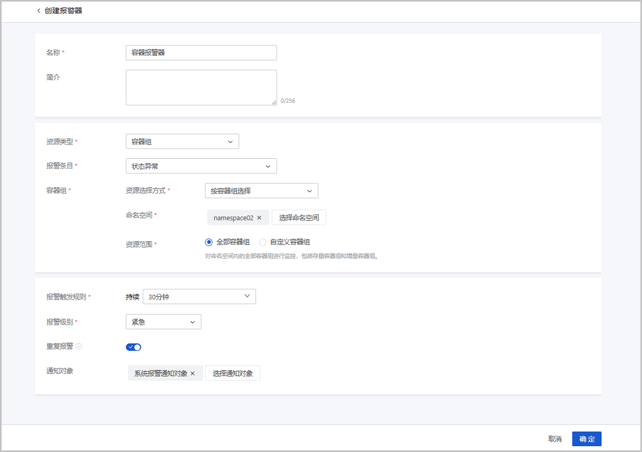Viewport: 642px width, 452px height.
Task: Click the 选择通知对象 button
Action: tap(233, 373)
